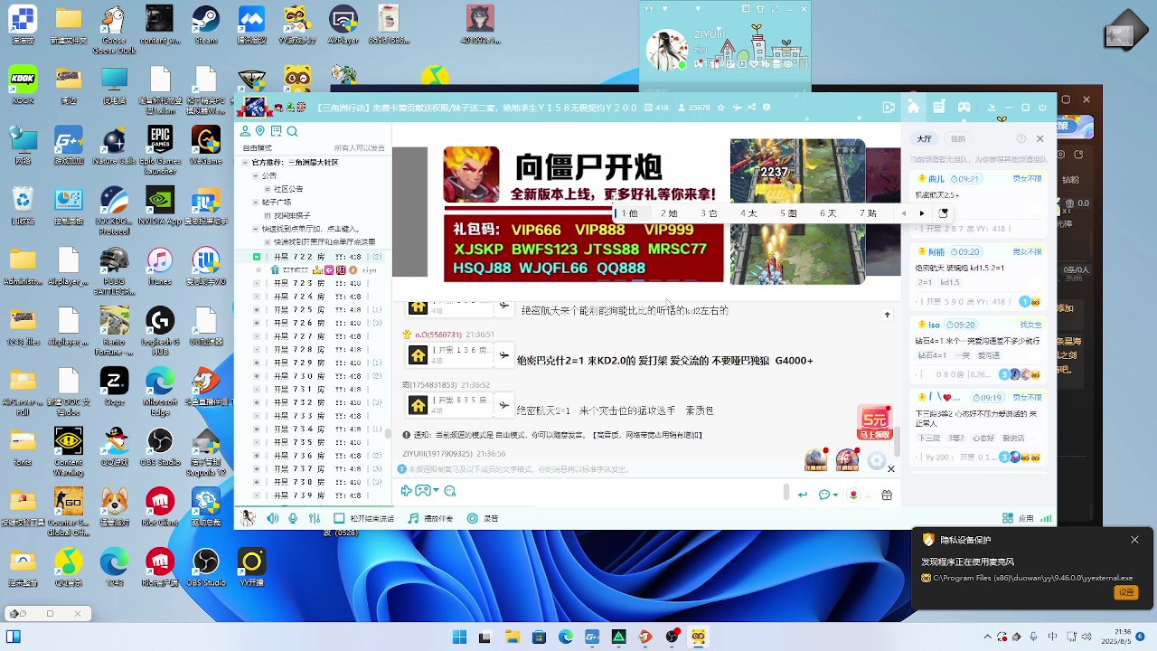Select the 社区公告 channel
The image size is (1157, 651).
[289, 189]
